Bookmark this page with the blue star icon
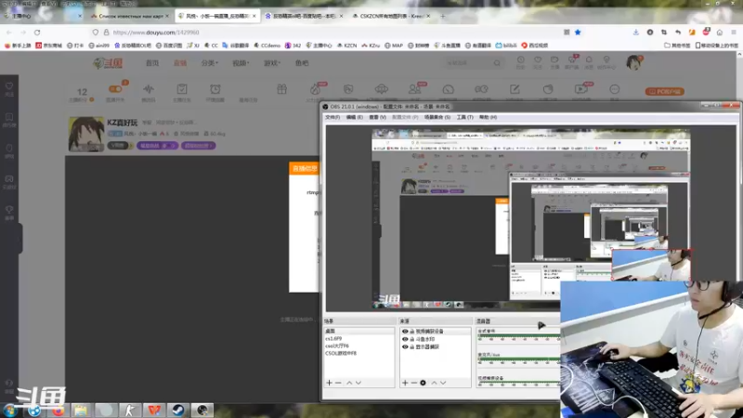Screen dimensions: 743x418 click(578, 33)
